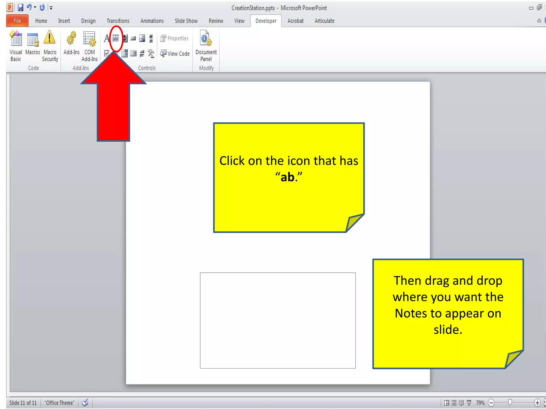This screenshot has height=409, width=546.
Task: Open COM Add-Ins dialog
Action: pyautogui.click(x=90, y=46)
